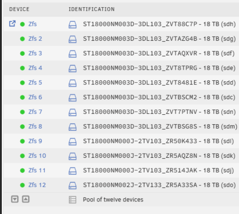Select text ST18000NM003D-3DL103_ZVT88C7P - 18 TB (sdh)
Viewport: 239px width, 214px height.
click(x=159, y=24)
